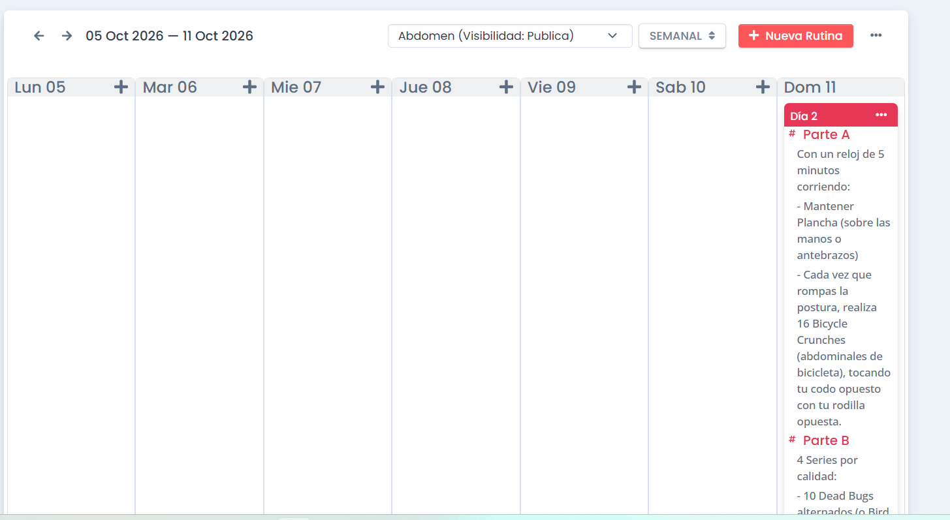Go to the next week arrow

pos(67,36)
